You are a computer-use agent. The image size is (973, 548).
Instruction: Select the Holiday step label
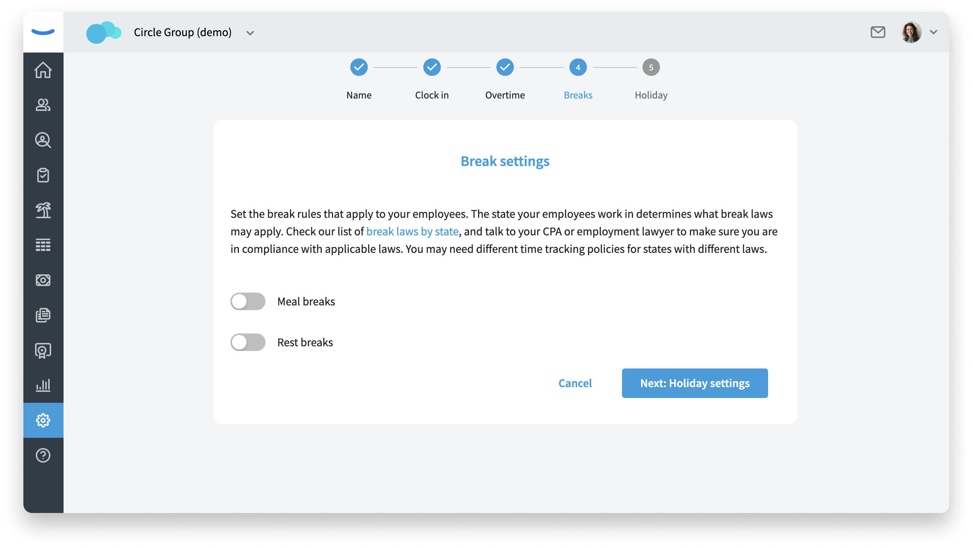point(651,95)
